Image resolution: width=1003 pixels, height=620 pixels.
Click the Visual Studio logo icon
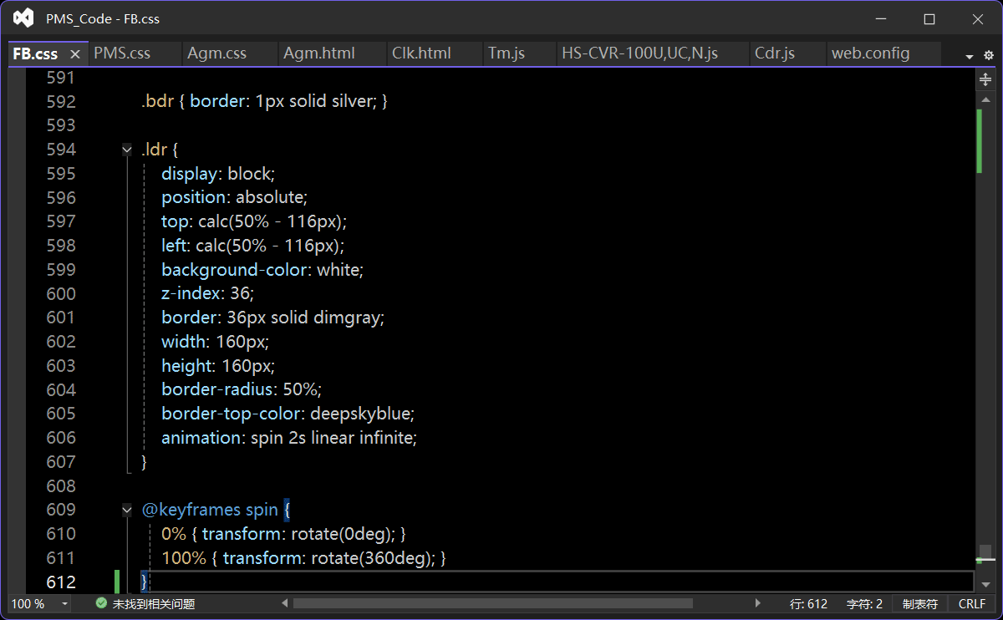tap(23, 18)
